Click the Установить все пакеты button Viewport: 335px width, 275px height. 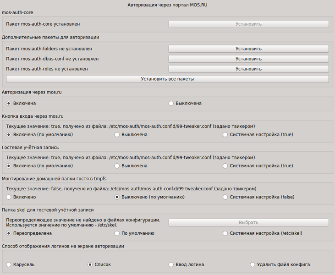click(x=167, y=79)
